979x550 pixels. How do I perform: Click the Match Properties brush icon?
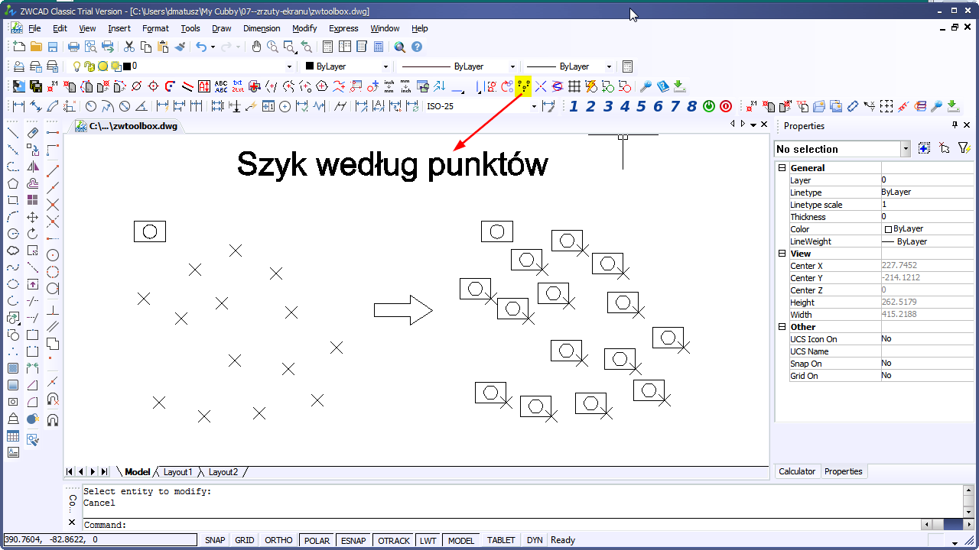click(x=180, y=47)
